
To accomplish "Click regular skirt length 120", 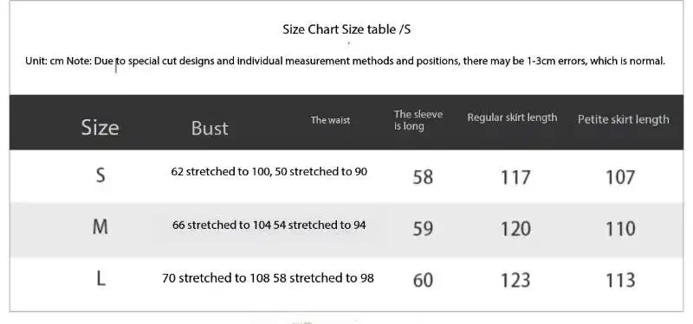I will (x=515, y=229).
